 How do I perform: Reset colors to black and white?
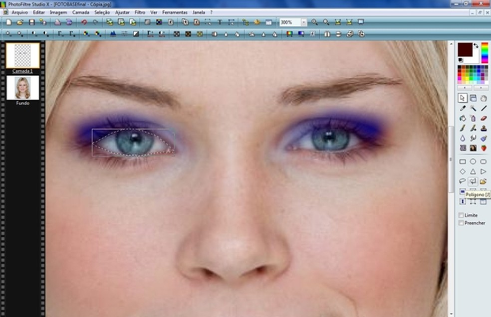[x=461, y=60]
